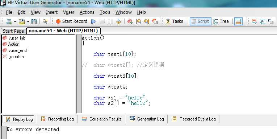Click the End transaction icon

147,22
